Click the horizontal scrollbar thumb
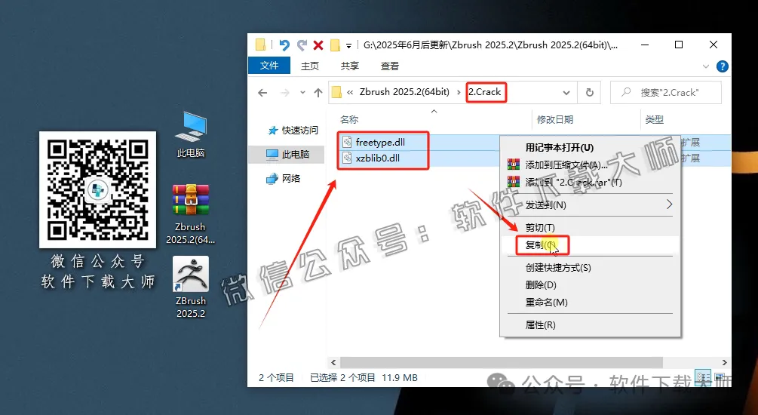The image size is (758, 415). 502,362
